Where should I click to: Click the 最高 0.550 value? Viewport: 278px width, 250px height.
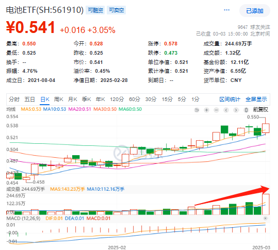tap(29, 44)
